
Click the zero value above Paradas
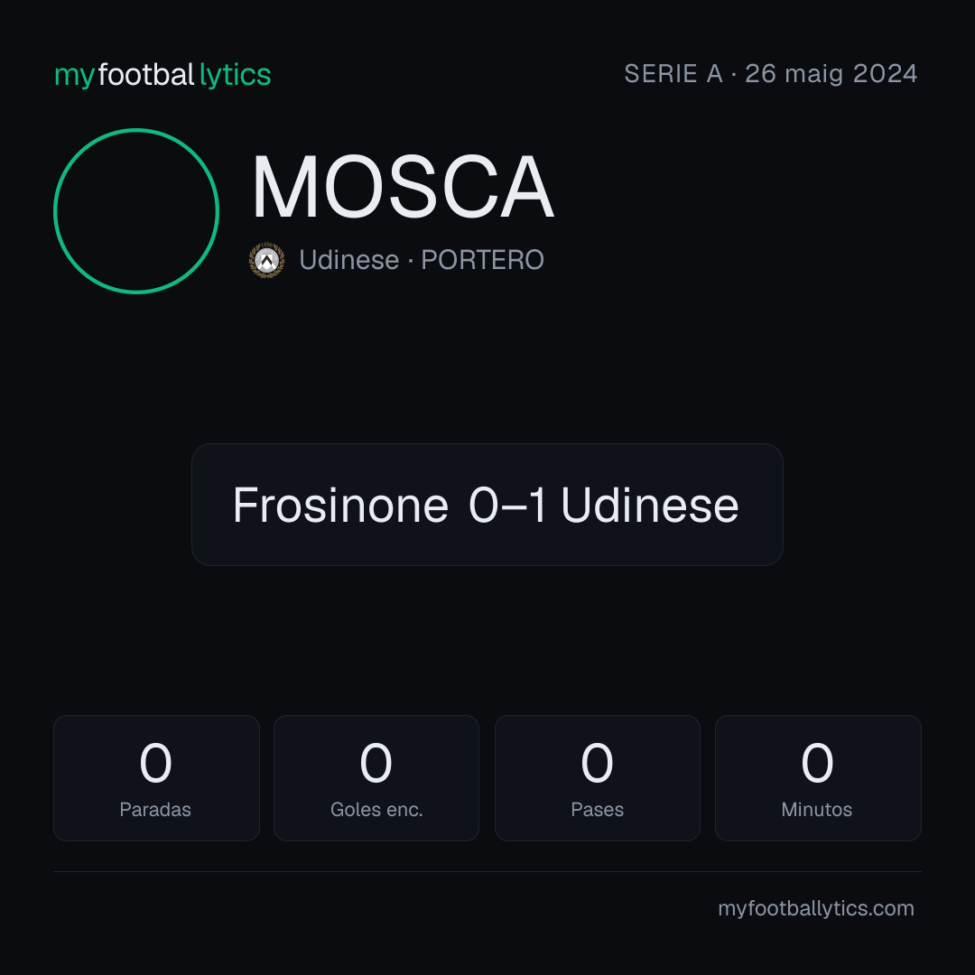pyautogui.click(x=155, y=763)
